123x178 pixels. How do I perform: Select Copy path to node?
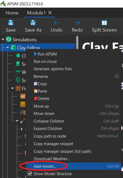pyautogui.click(x=74, y=136)
